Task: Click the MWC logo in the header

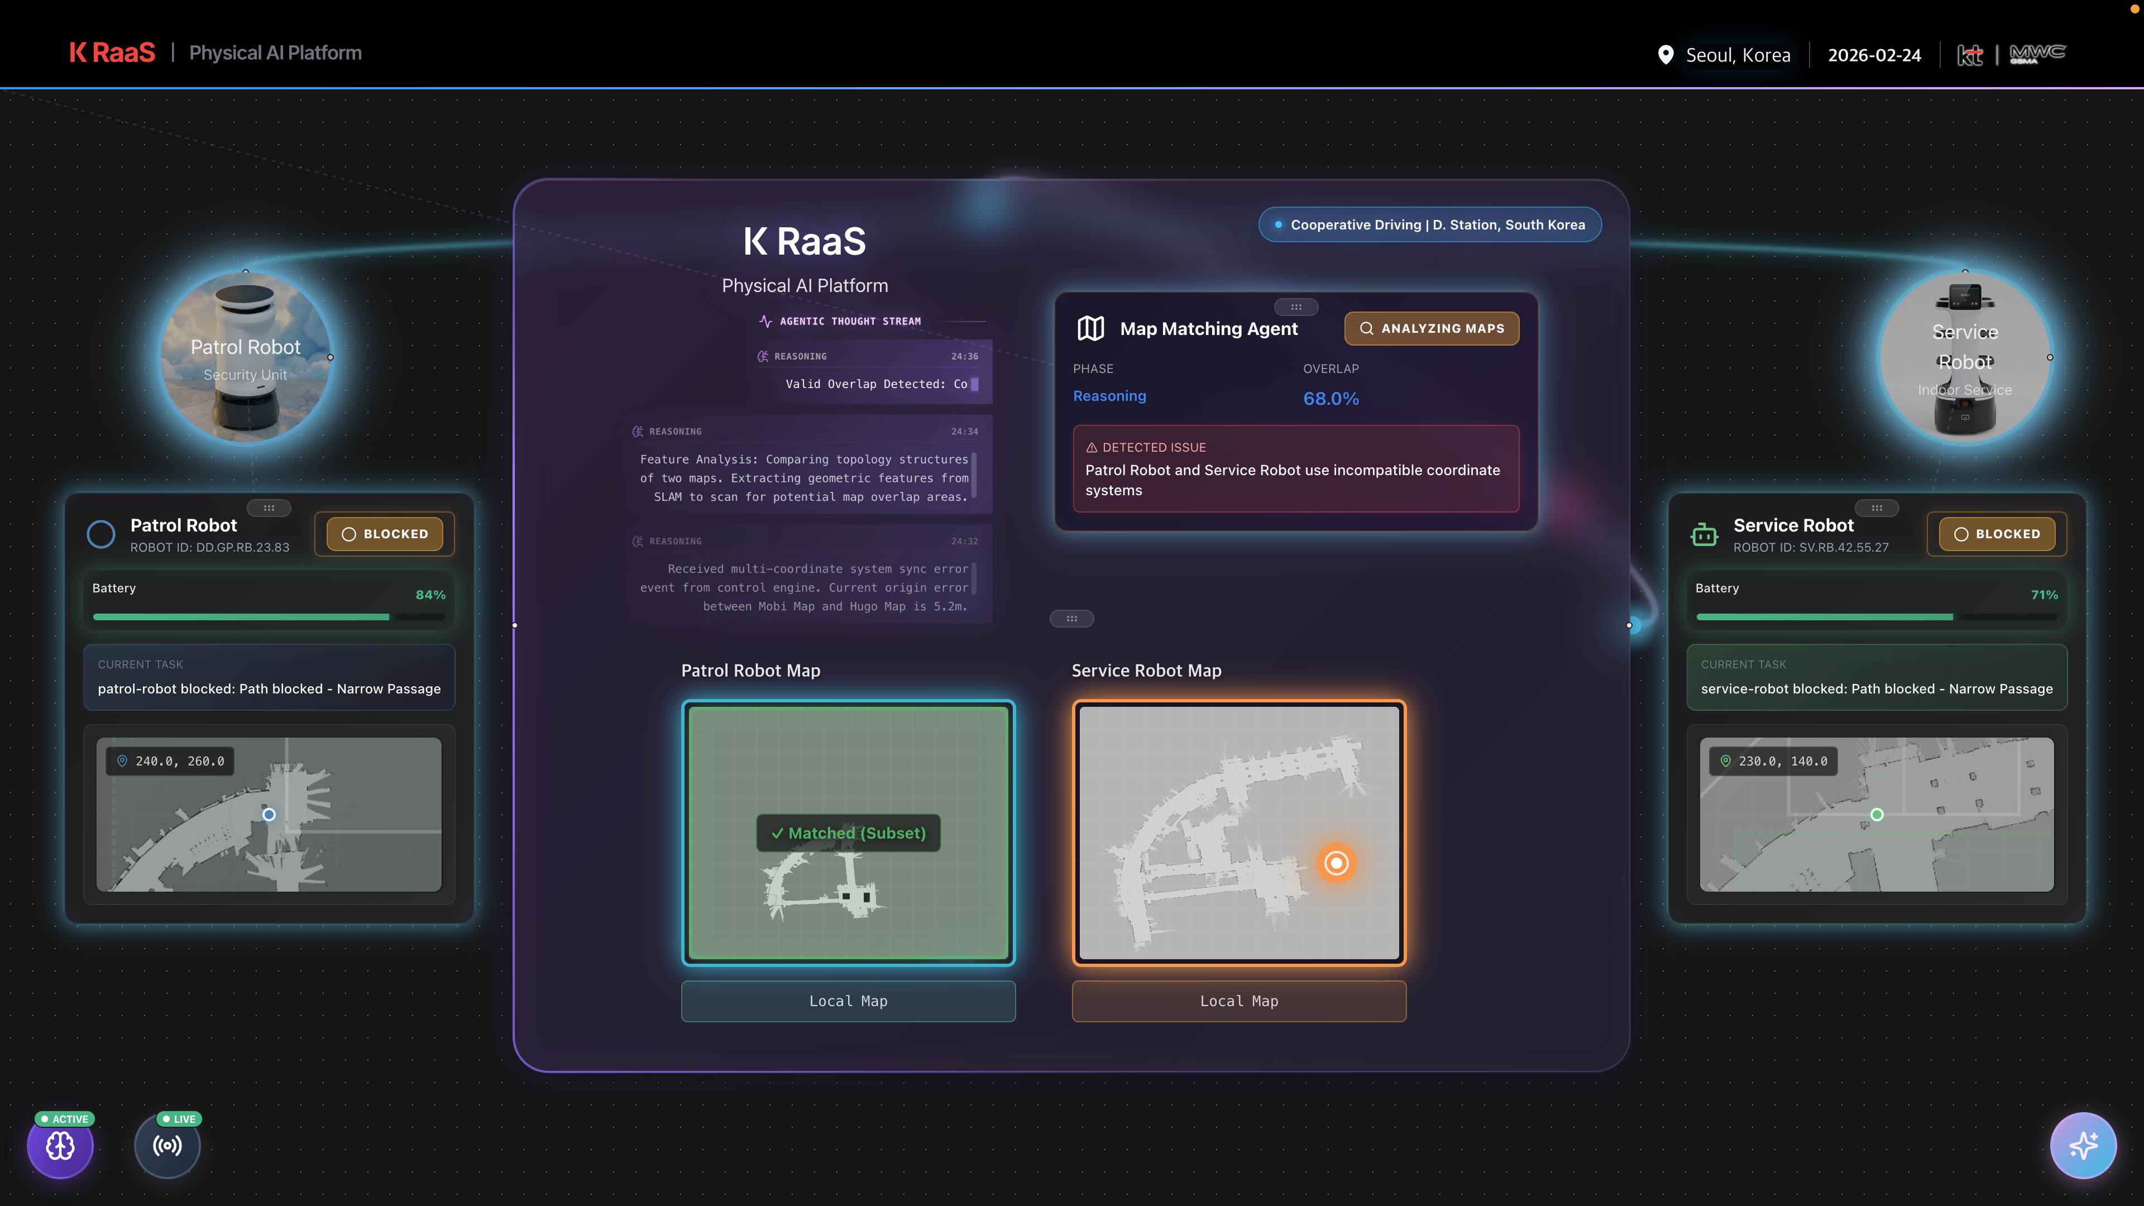Action: point(2037,54)
